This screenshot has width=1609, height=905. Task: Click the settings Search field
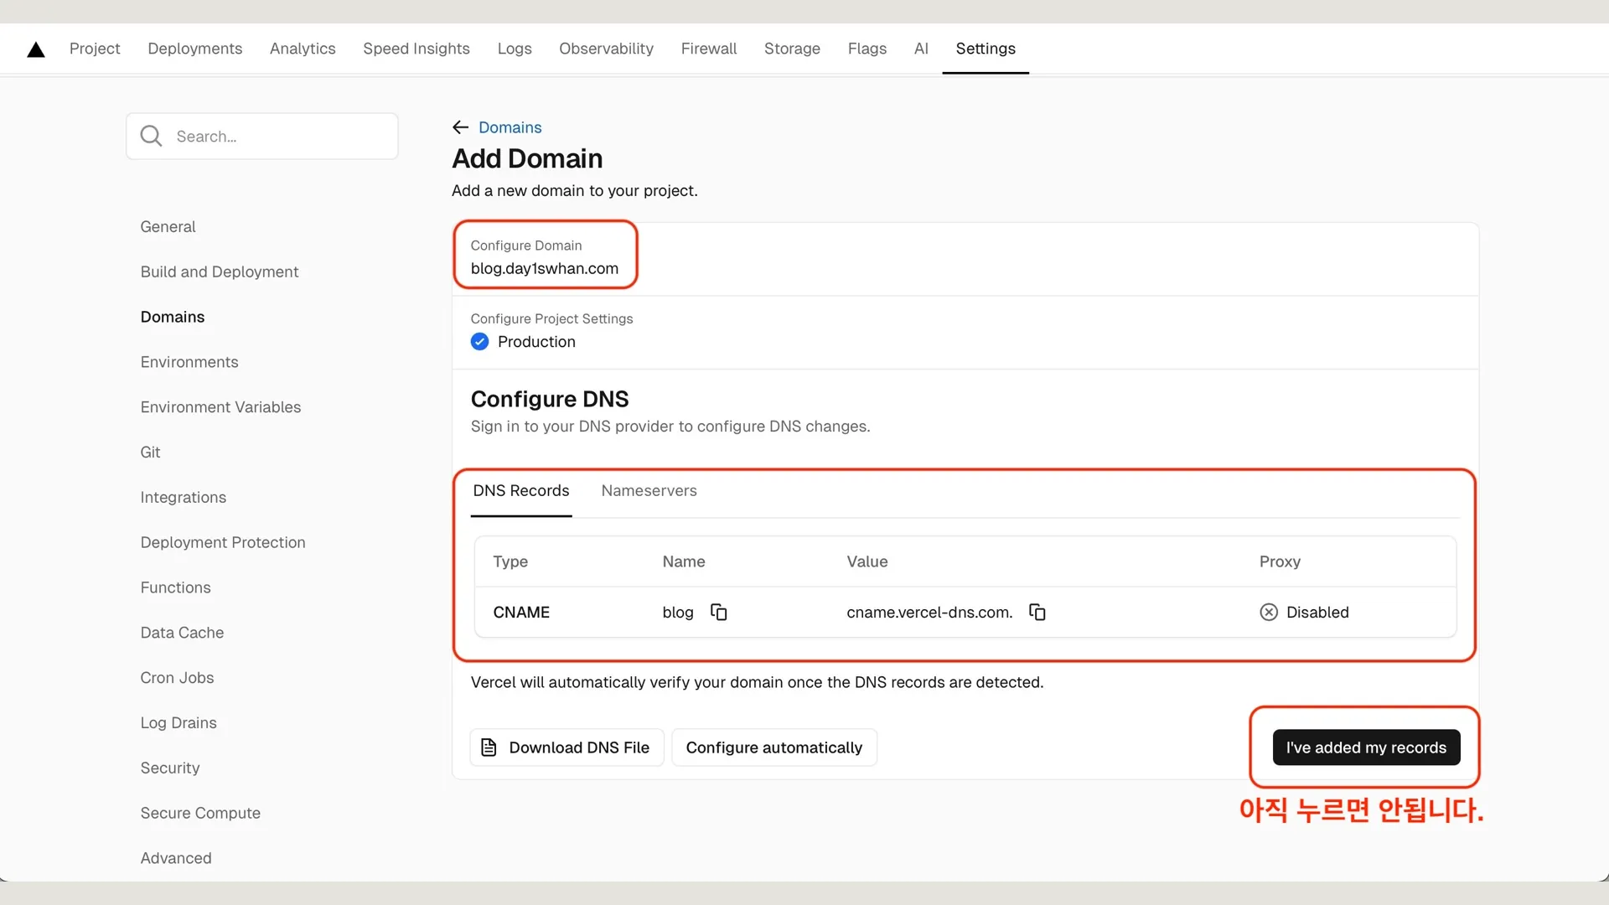tap(262, 136)
